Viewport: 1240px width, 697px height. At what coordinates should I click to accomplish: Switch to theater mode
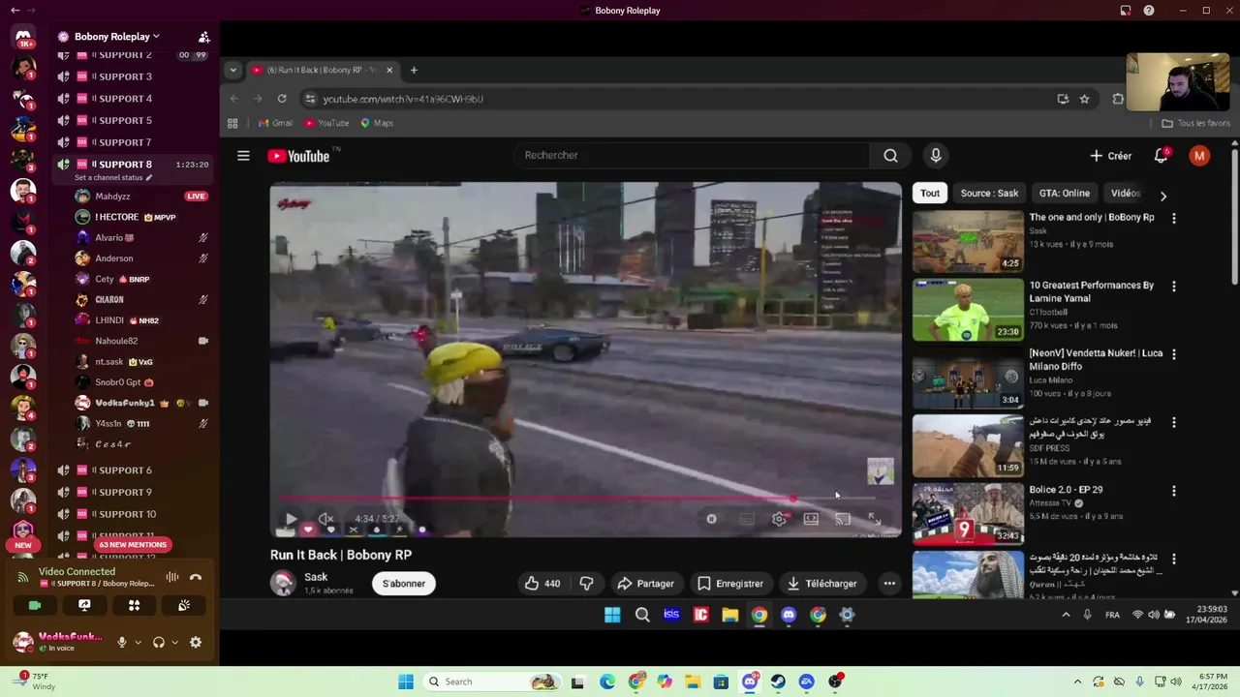coord(811,519)
